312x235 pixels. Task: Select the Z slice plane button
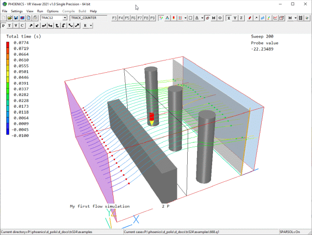[241, 18]
